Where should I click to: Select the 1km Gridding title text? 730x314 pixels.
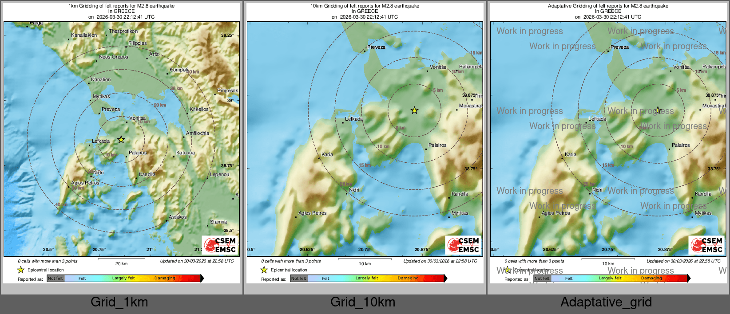121,6
